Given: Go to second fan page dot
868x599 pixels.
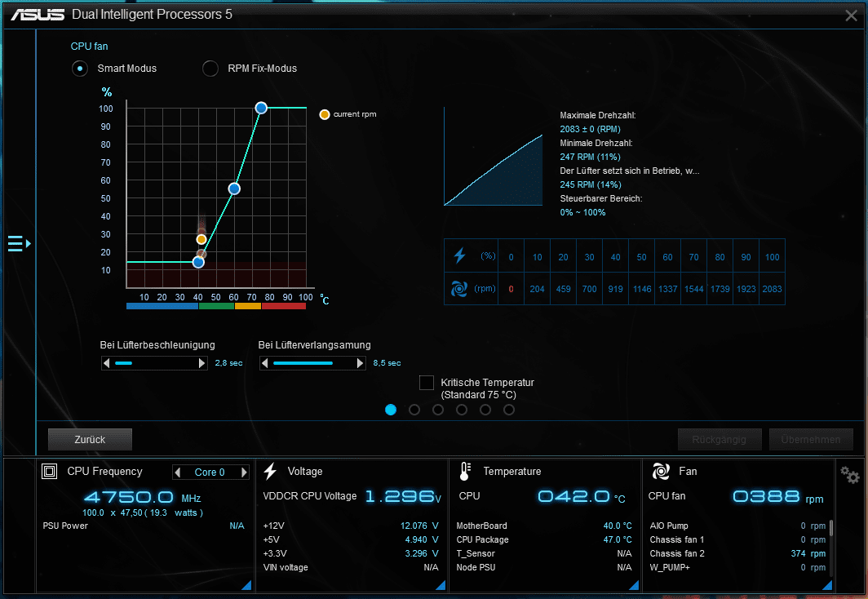Looking at the screenshot, I should click(x=414, y=410).
